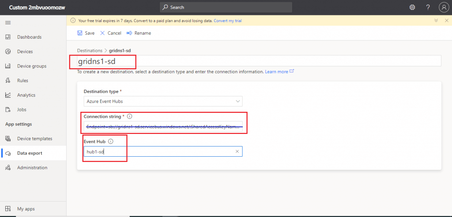Expand the trial banner chevron
The image size is (452, 217).
click(436, 21)
